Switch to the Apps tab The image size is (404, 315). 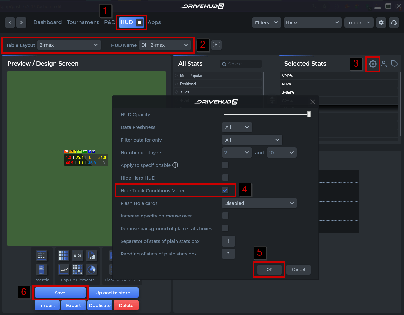154,22
